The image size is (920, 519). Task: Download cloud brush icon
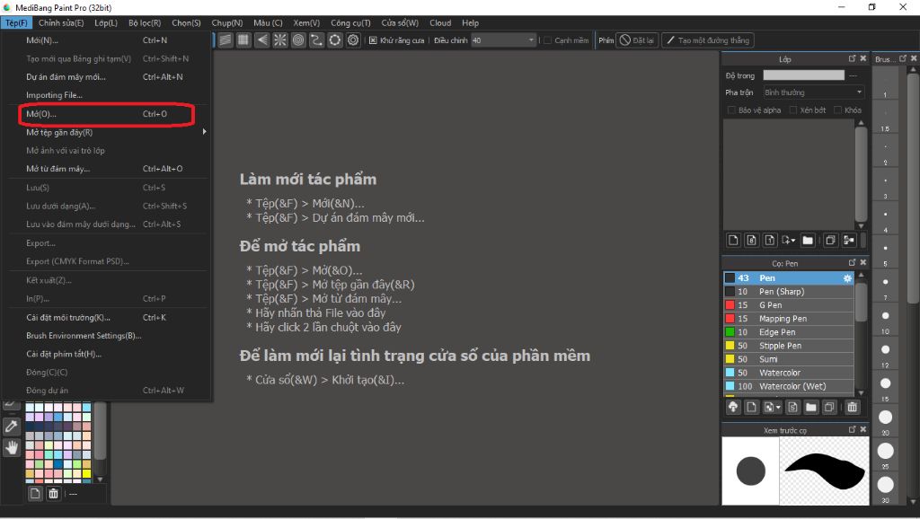click(733, 407)
